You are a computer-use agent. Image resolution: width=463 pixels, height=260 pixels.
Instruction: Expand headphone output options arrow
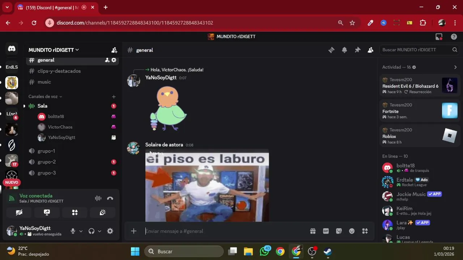click(99, 231)
